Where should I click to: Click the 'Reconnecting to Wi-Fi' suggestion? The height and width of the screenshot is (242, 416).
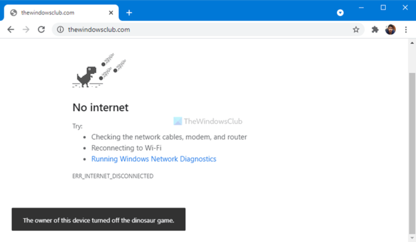click(127, 148)
